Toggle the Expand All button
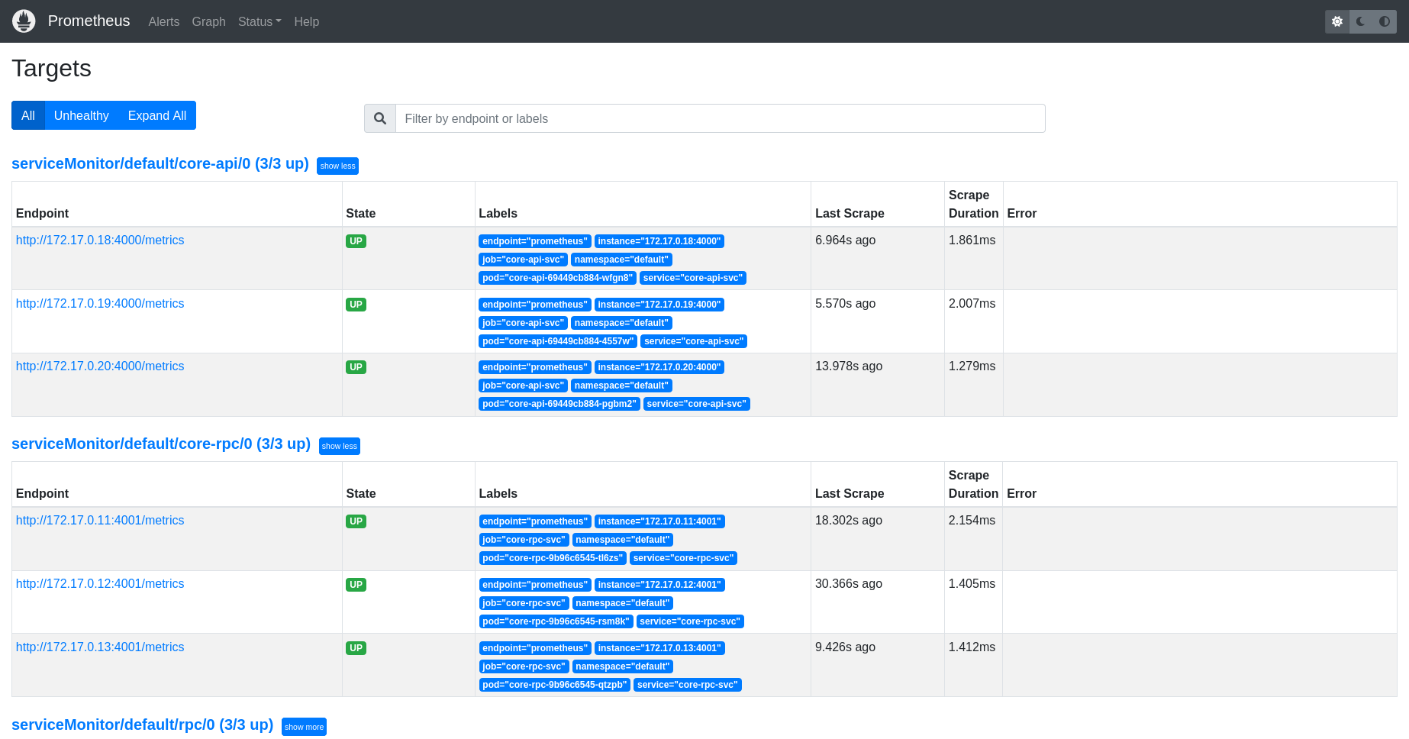Screen dimensions: 1409x739 [157, 115]
